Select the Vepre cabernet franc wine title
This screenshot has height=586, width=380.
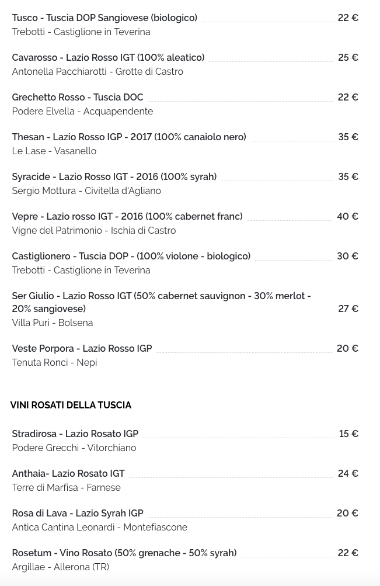pos(127,216)
